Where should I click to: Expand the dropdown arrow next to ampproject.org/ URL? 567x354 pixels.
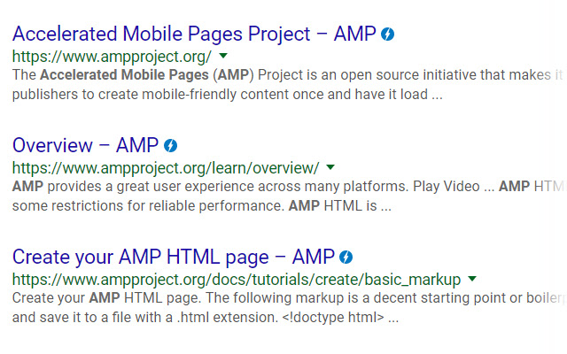(x=223, y=56)
